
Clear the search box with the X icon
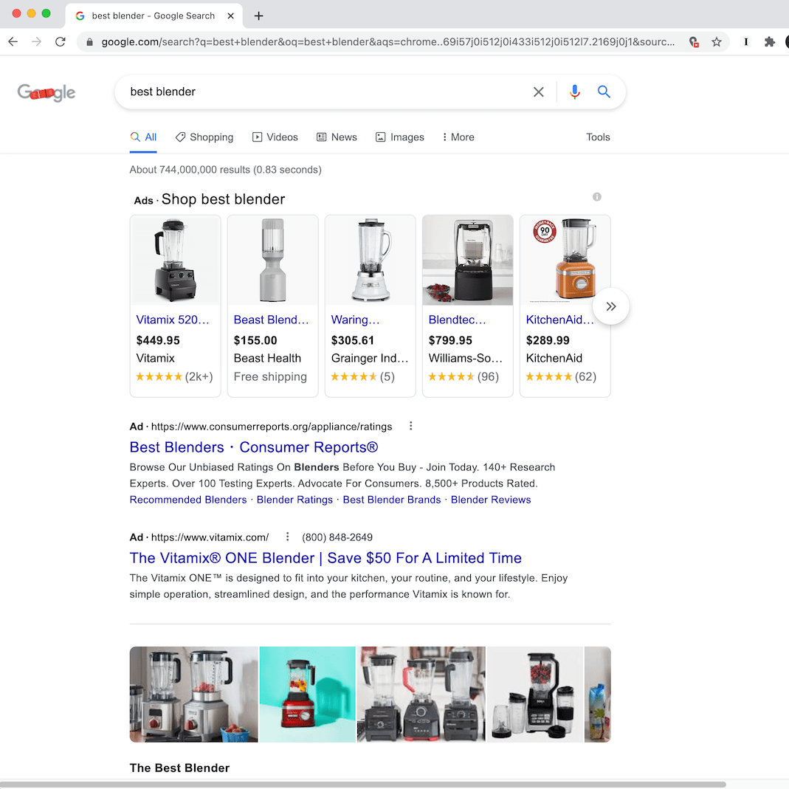[x=538, y=92]
